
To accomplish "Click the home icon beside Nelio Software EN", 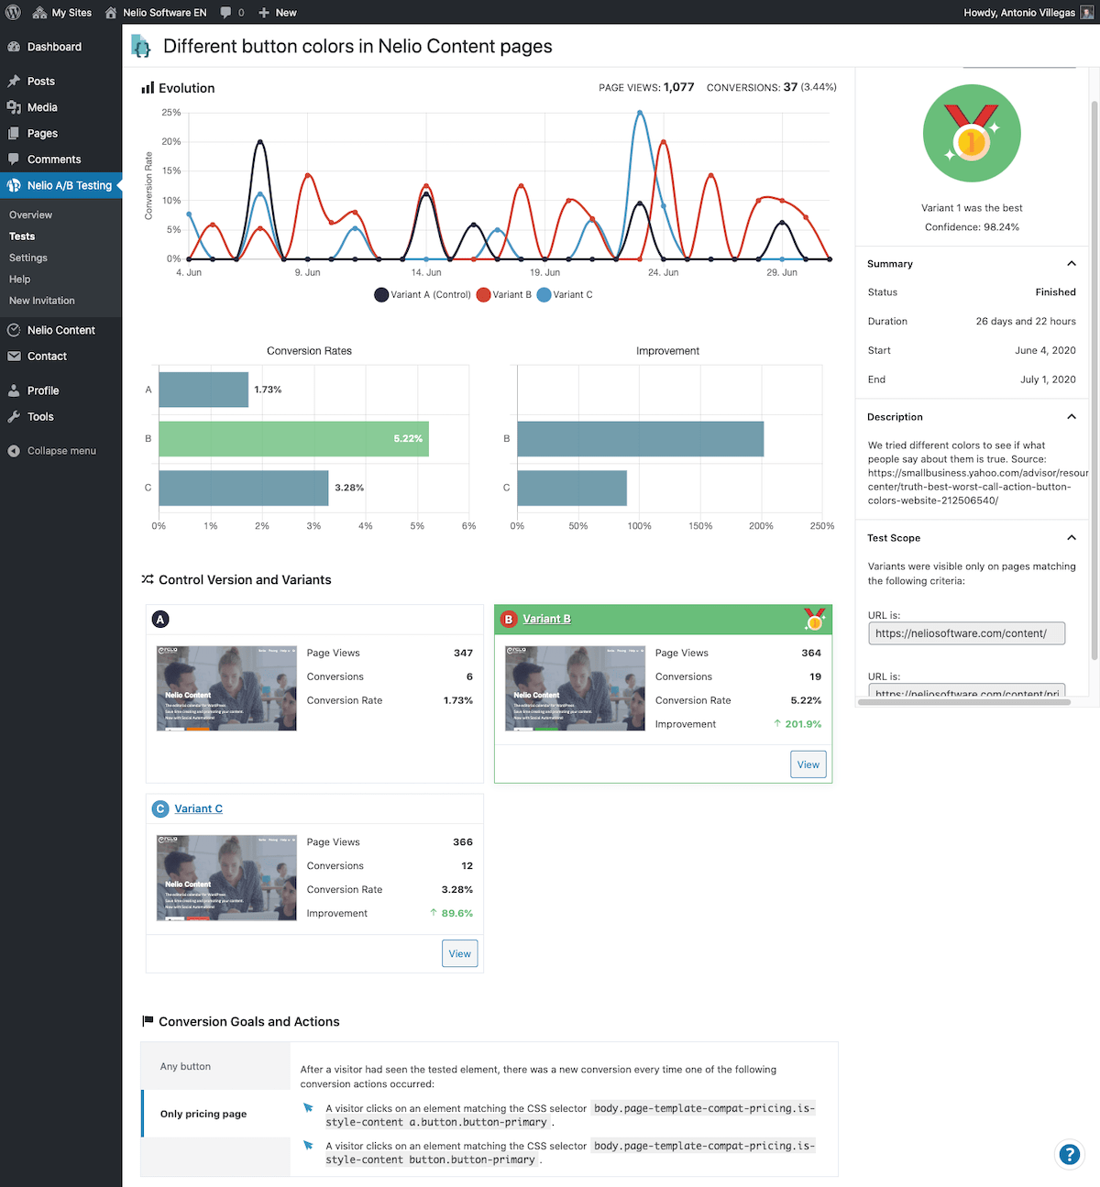I will 111,13.
